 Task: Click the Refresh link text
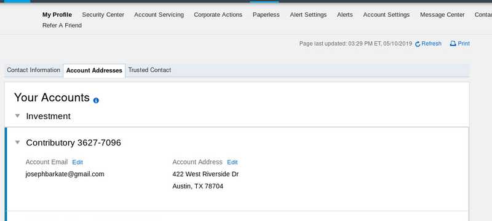click(432, 44)
